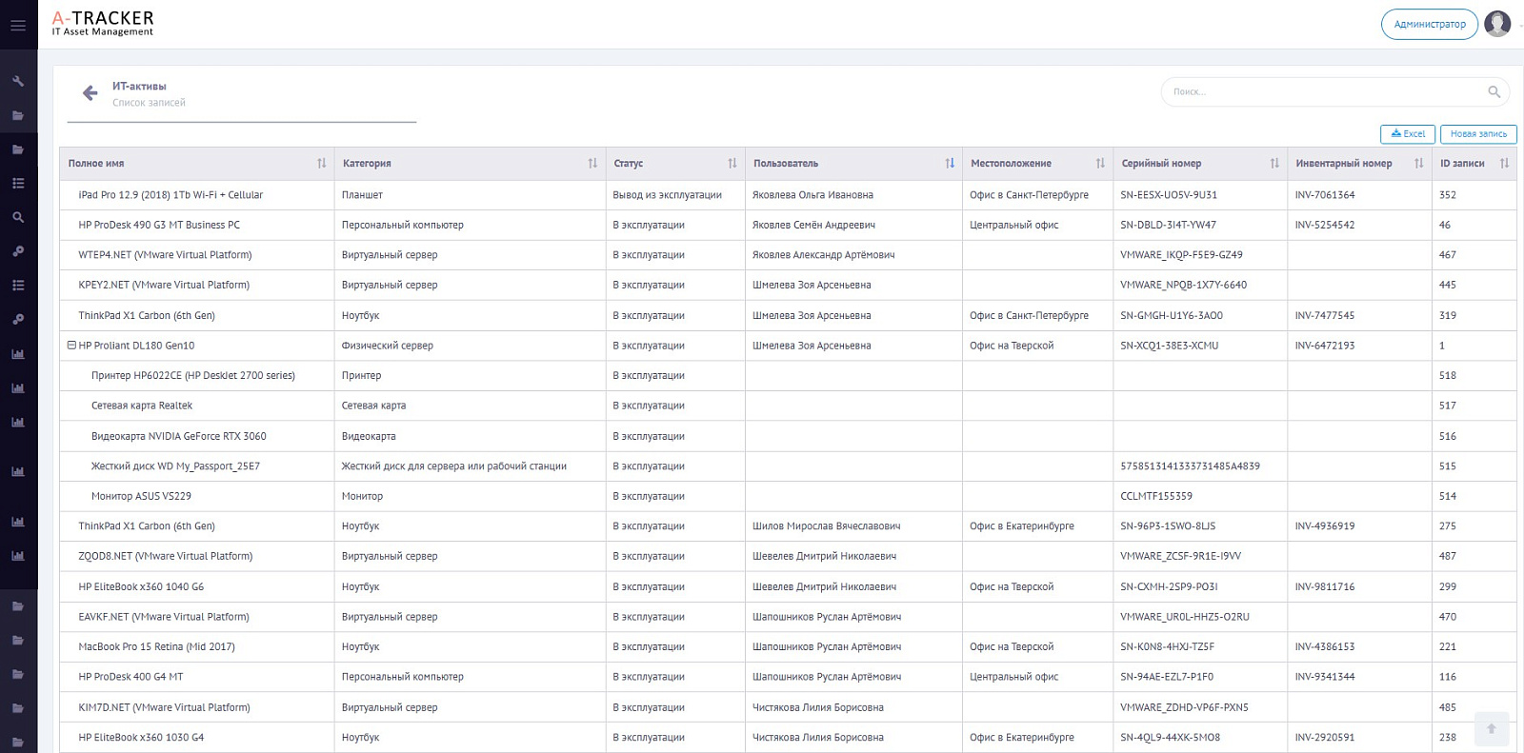Open the user avatar profile menu
Screen dimensions: 1524x753
tap(1497, 24)
